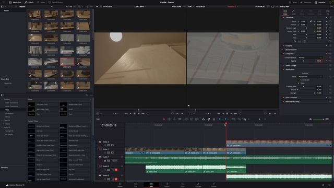Expand the Cropping section in Inspector
Image resolution: width=334 pixels, height=188 pixels.
pos(289,45)
